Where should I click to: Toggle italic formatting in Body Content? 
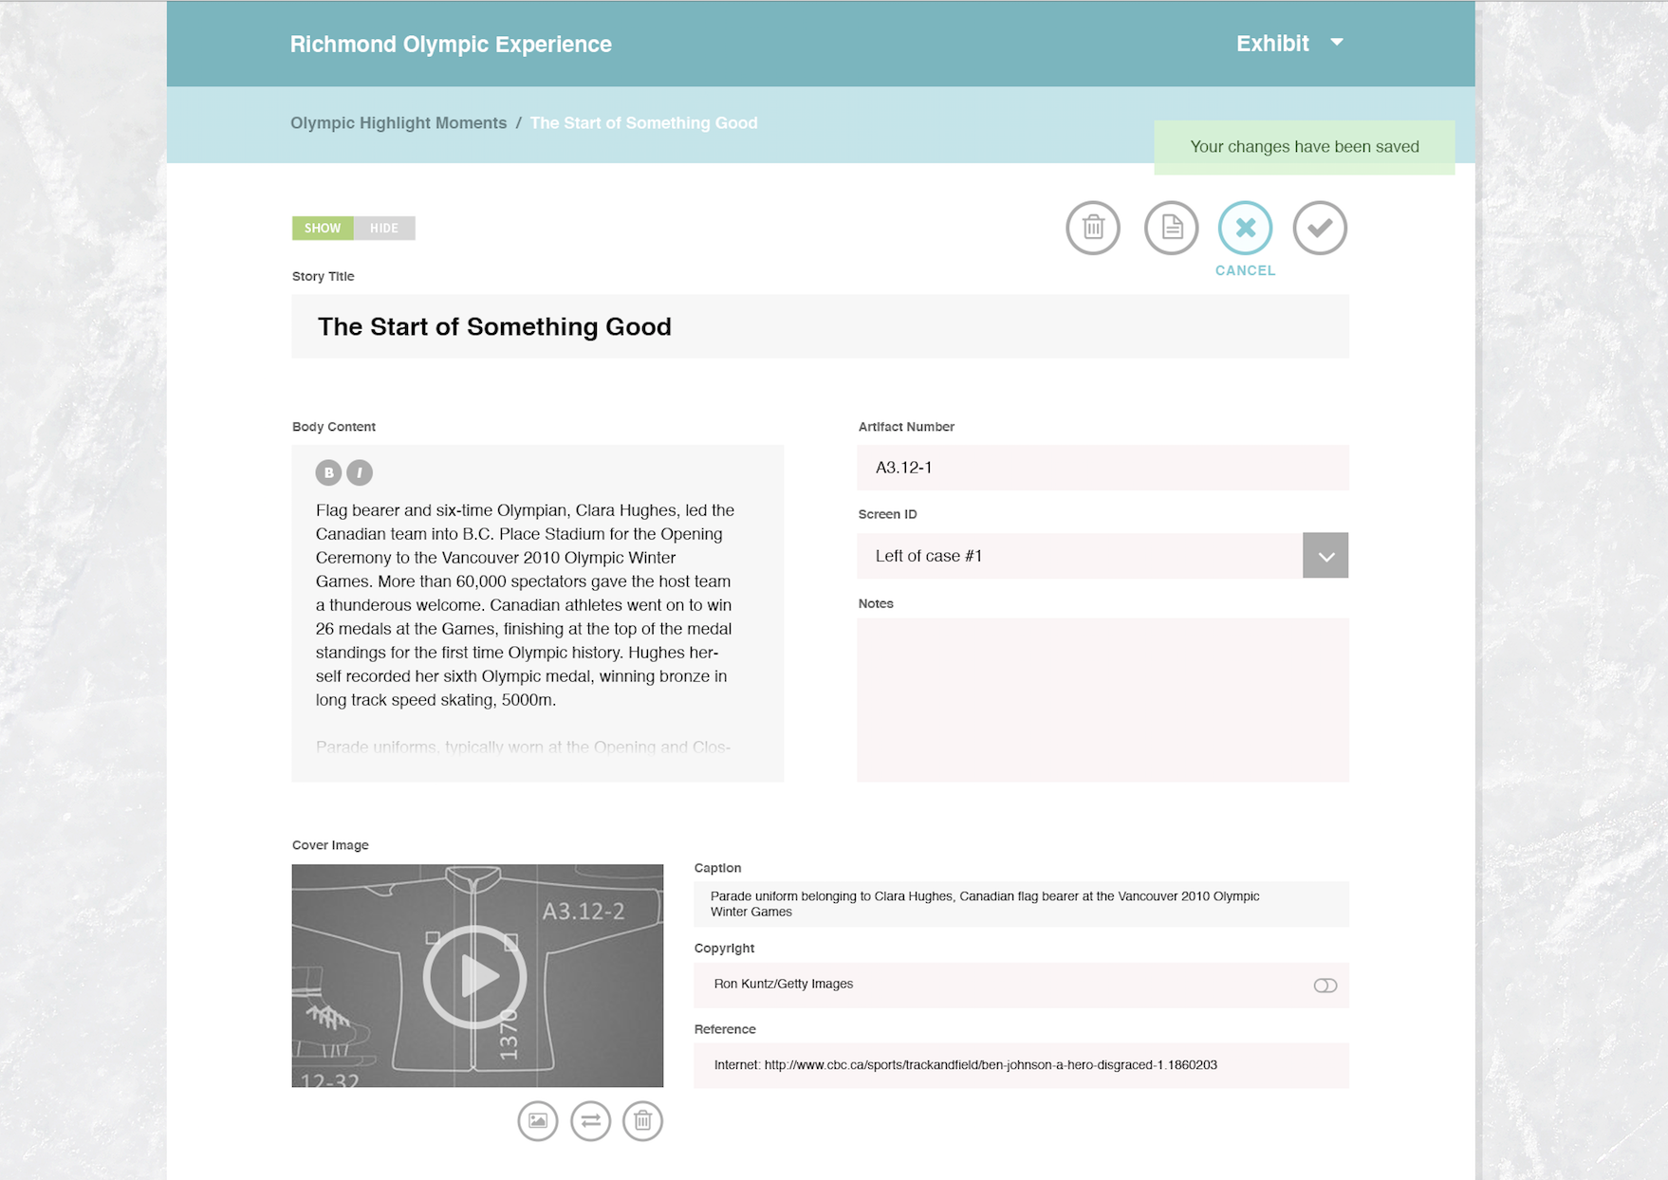(360, 472)
